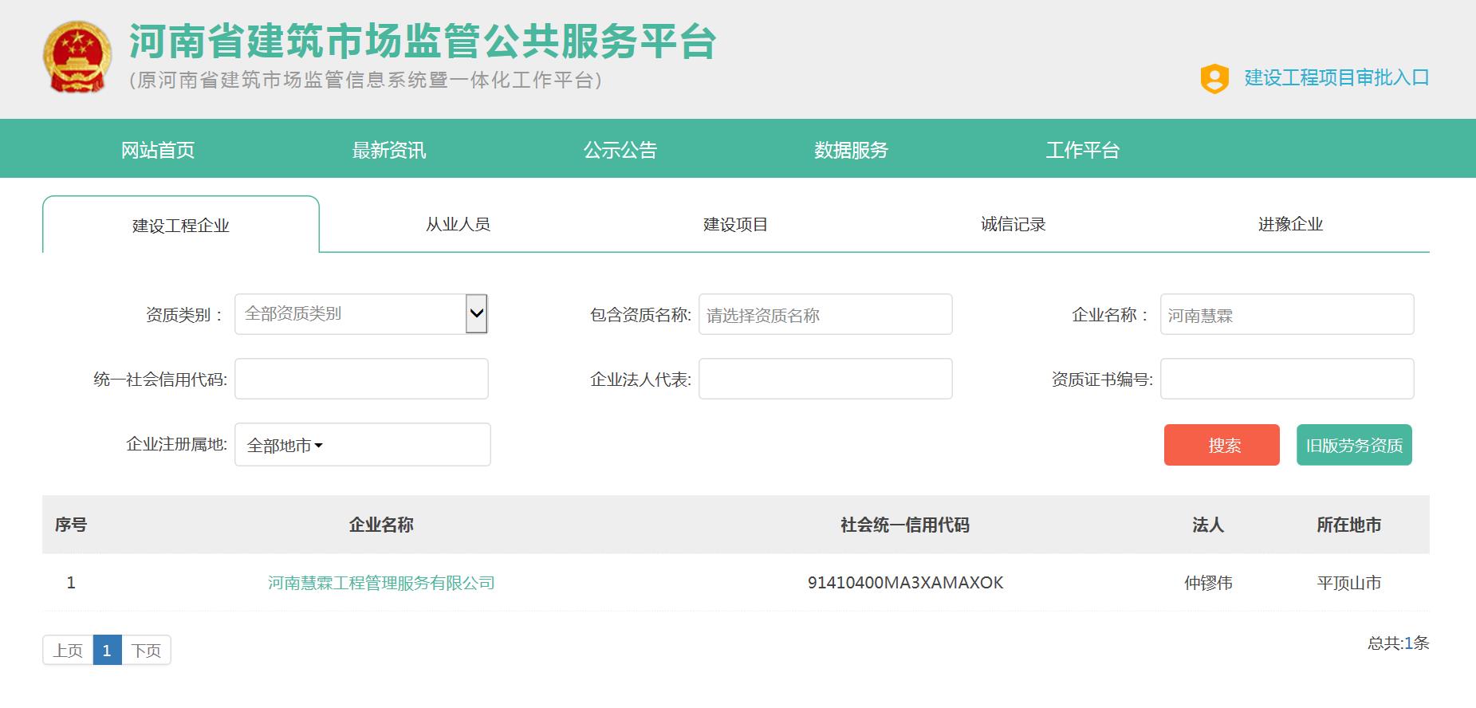Open the 河南慧霖工程管理服务有限公司 company link

click(381, 584)
